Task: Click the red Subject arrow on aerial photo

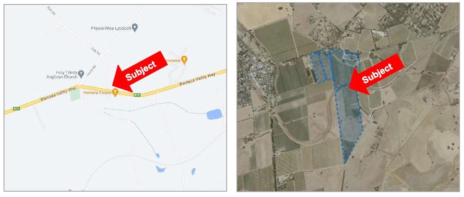Action: point(376,74)
